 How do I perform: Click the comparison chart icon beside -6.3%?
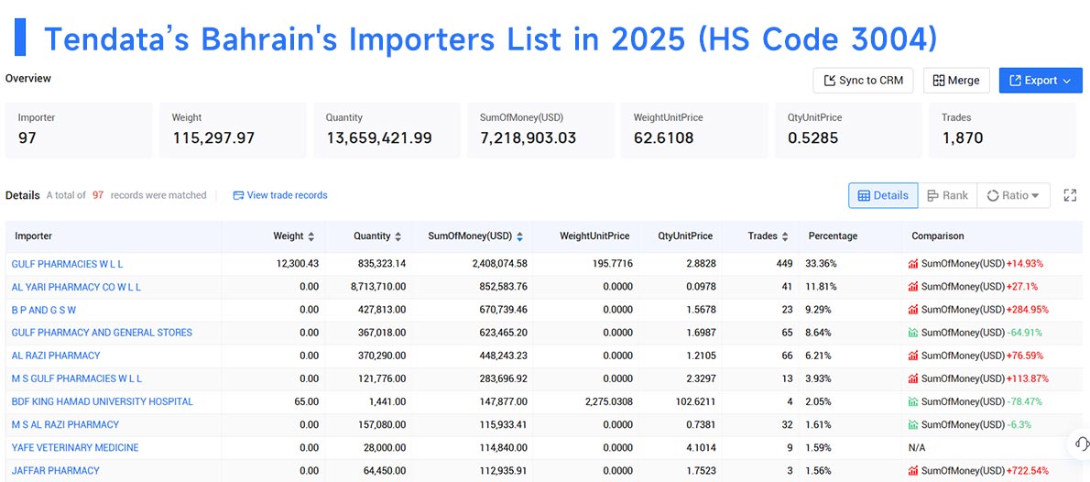[913, 424]
